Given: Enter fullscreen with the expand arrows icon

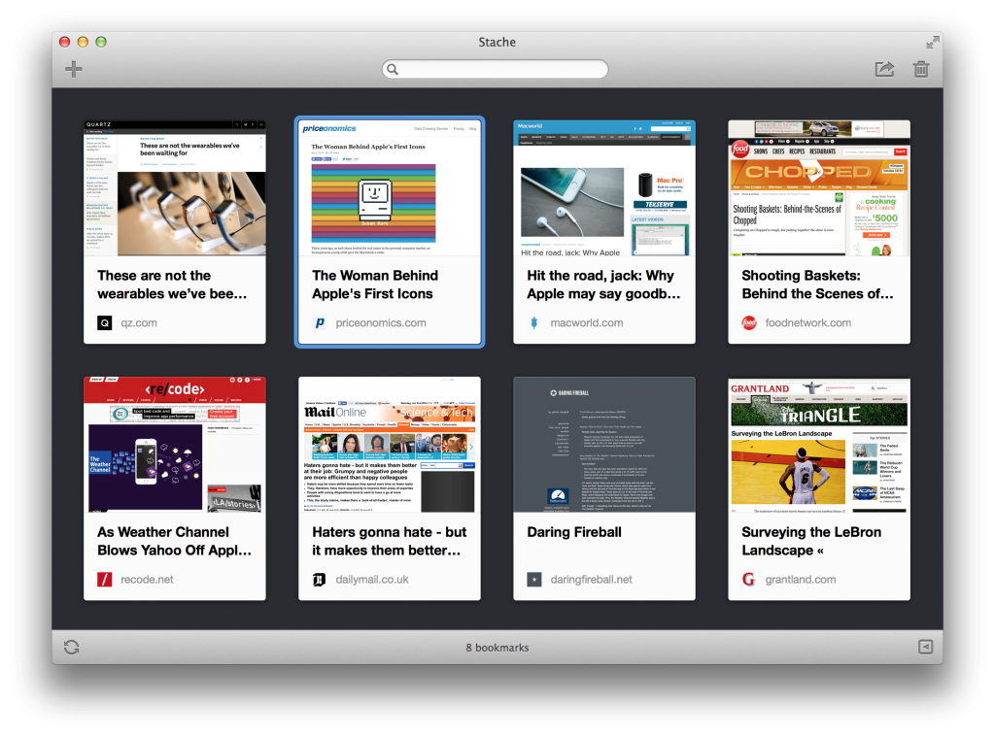Looking at the screenshot, I should [x=932, y=42].
